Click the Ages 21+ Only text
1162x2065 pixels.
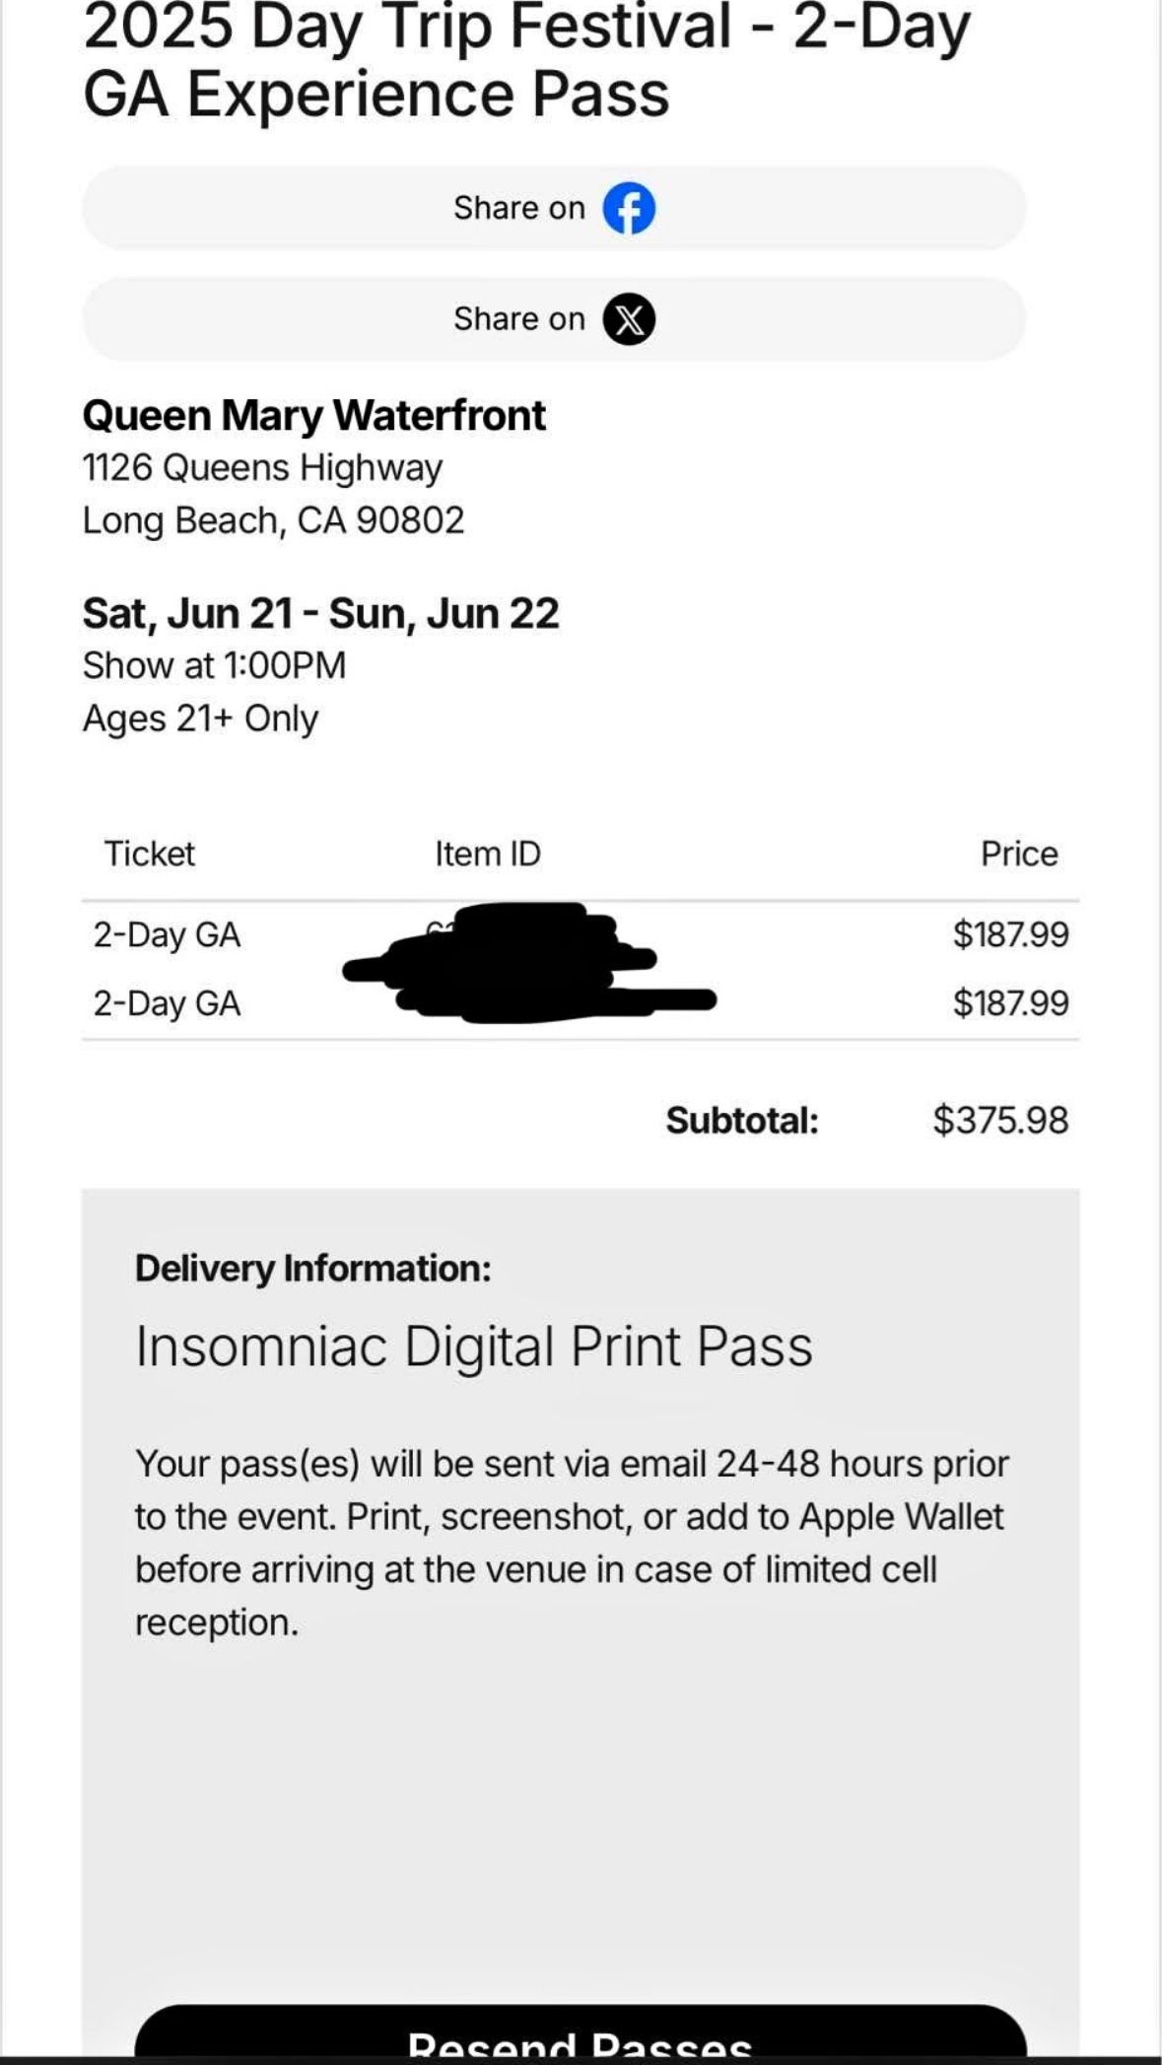200,719
